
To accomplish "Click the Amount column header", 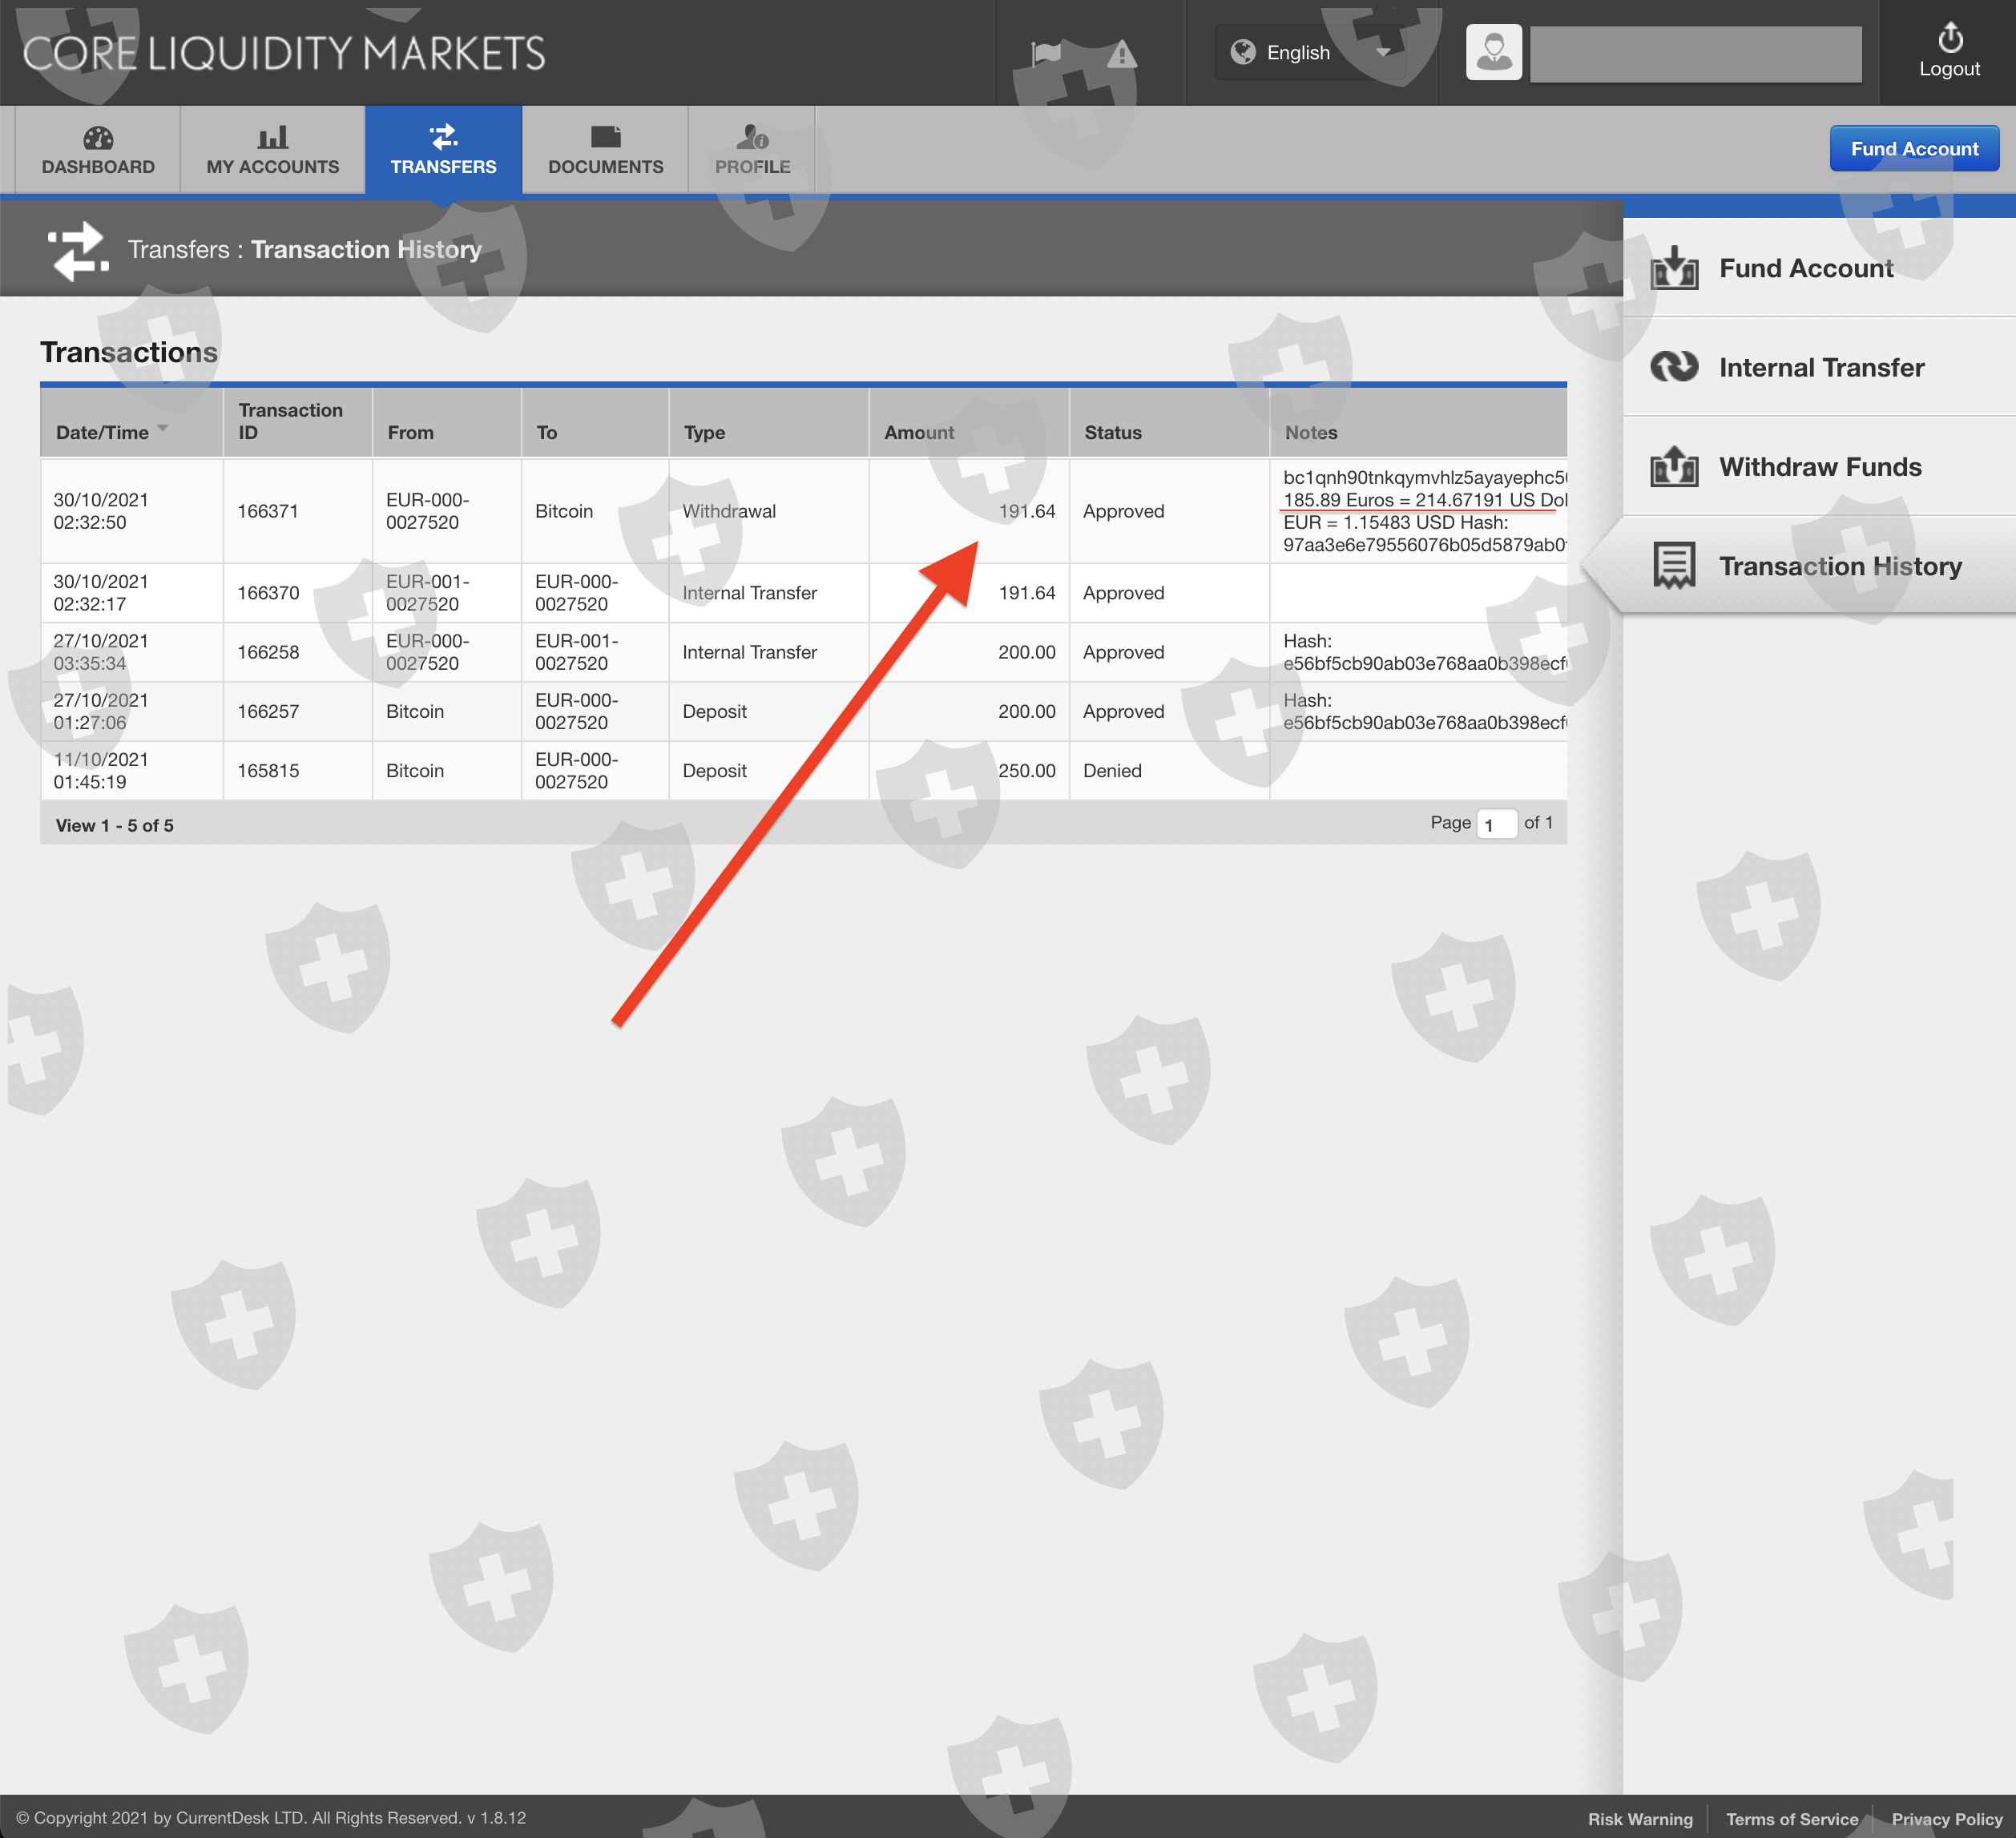I will (918, 432).
